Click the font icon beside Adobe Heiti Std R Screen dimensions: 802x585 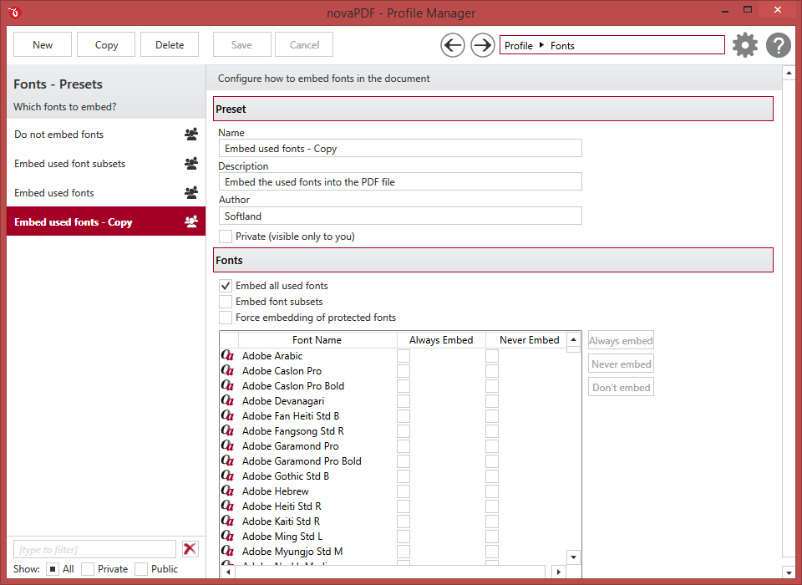227,506
